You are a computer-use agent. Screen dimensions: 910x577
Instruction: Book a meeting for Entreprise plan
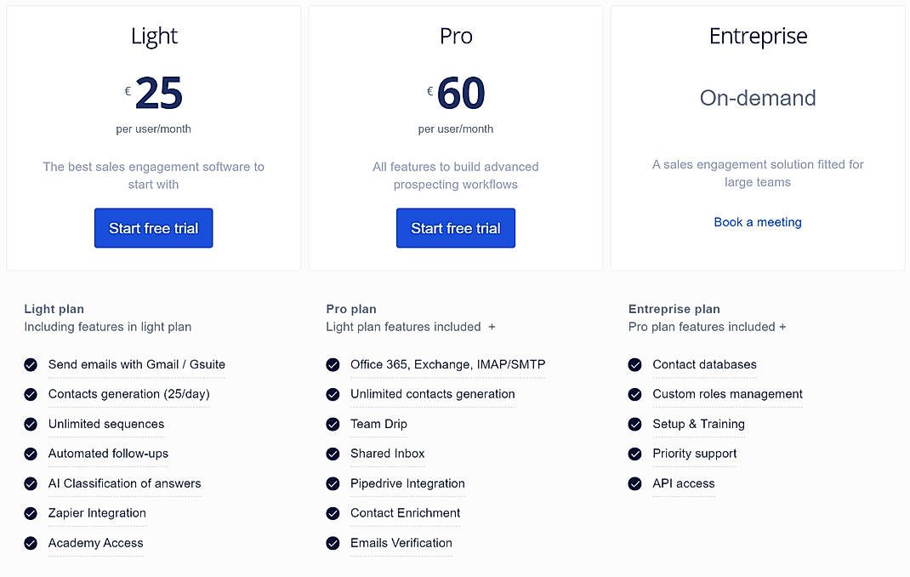tap(757, 222)
